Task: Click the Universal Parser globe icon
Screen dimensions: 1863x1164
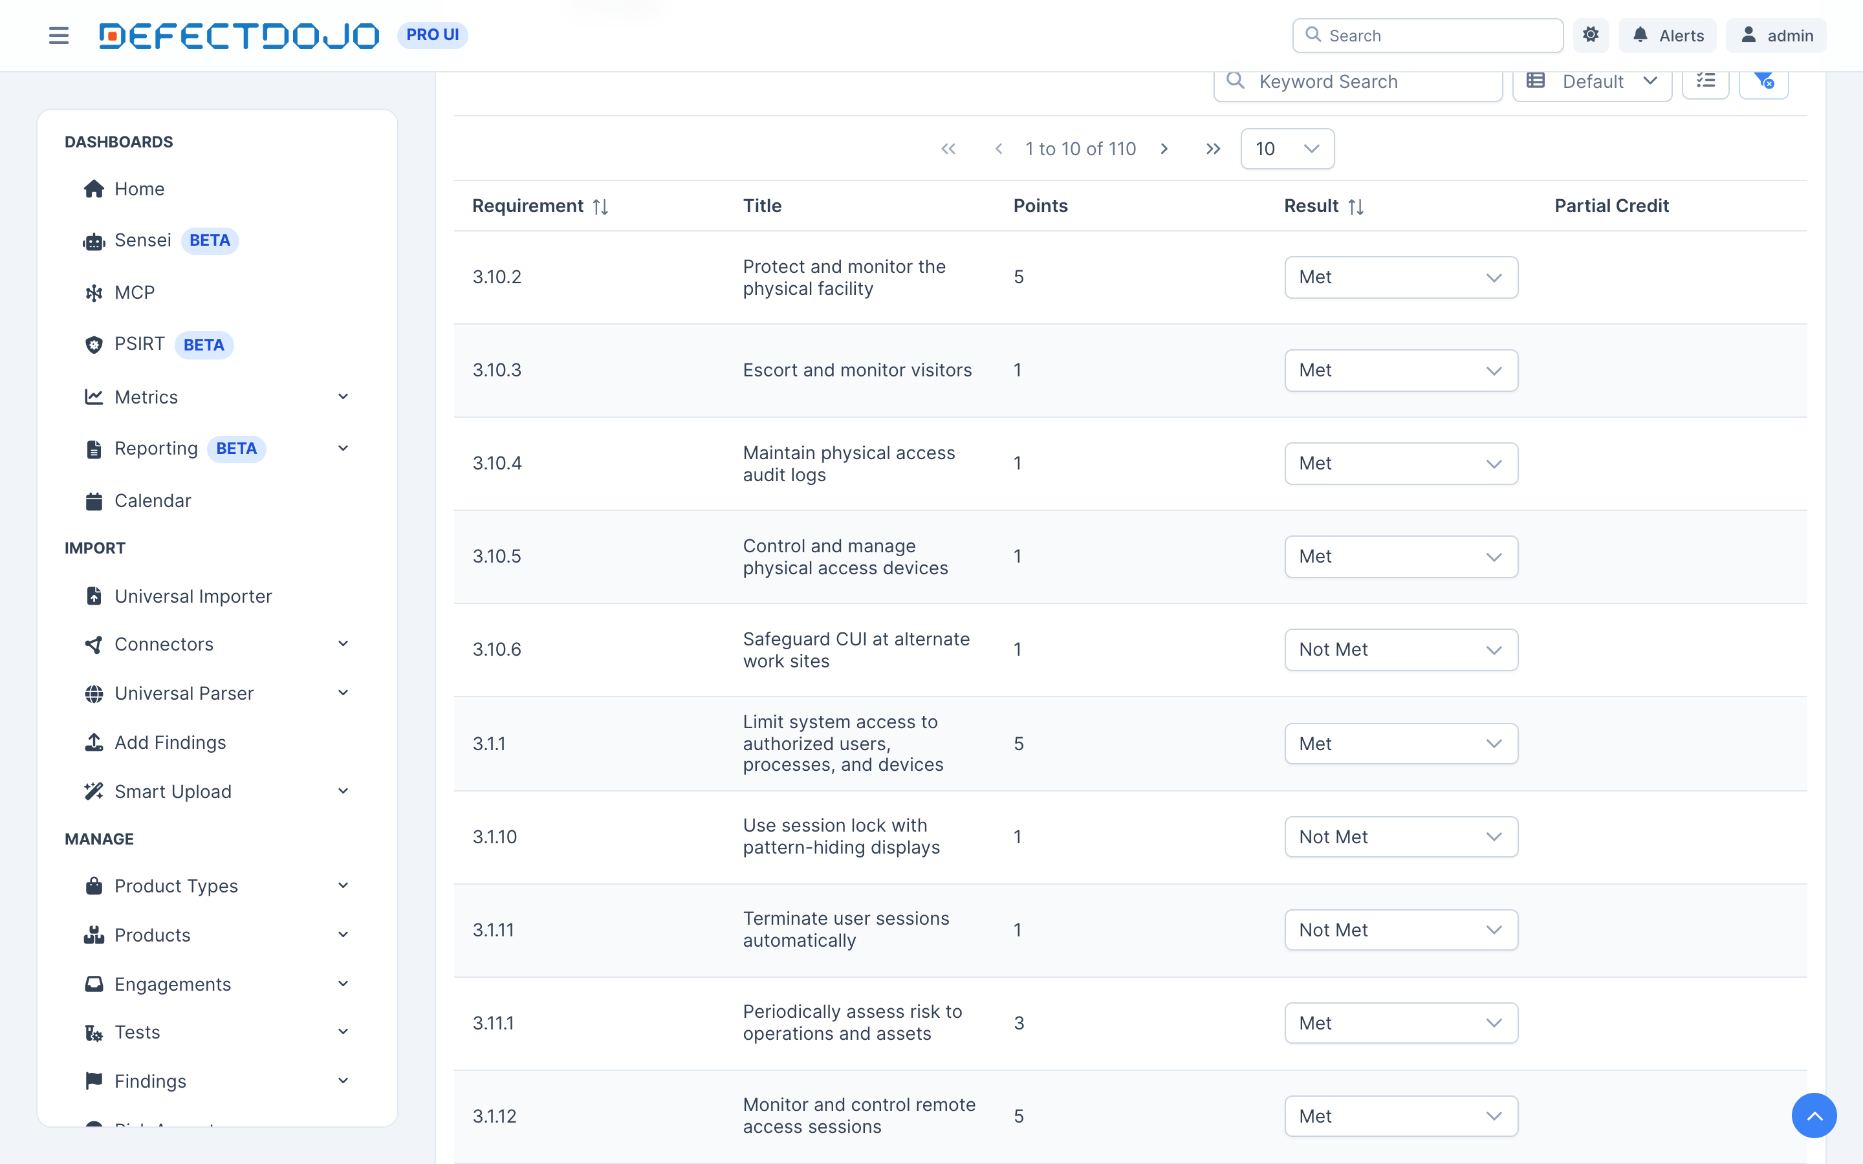Action: coord(94,694)
